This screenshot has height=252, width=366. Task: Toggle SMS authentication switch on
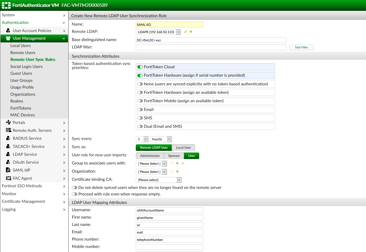point(140,118)
